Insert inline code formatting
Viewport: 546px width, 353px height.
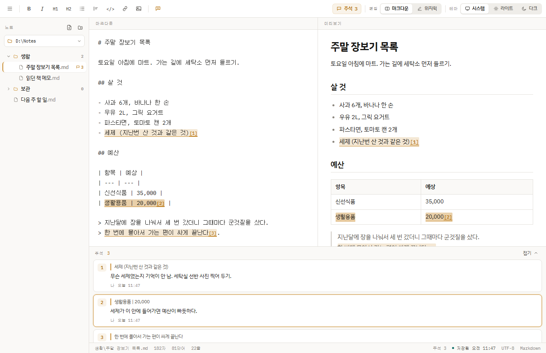click(110, 8)
